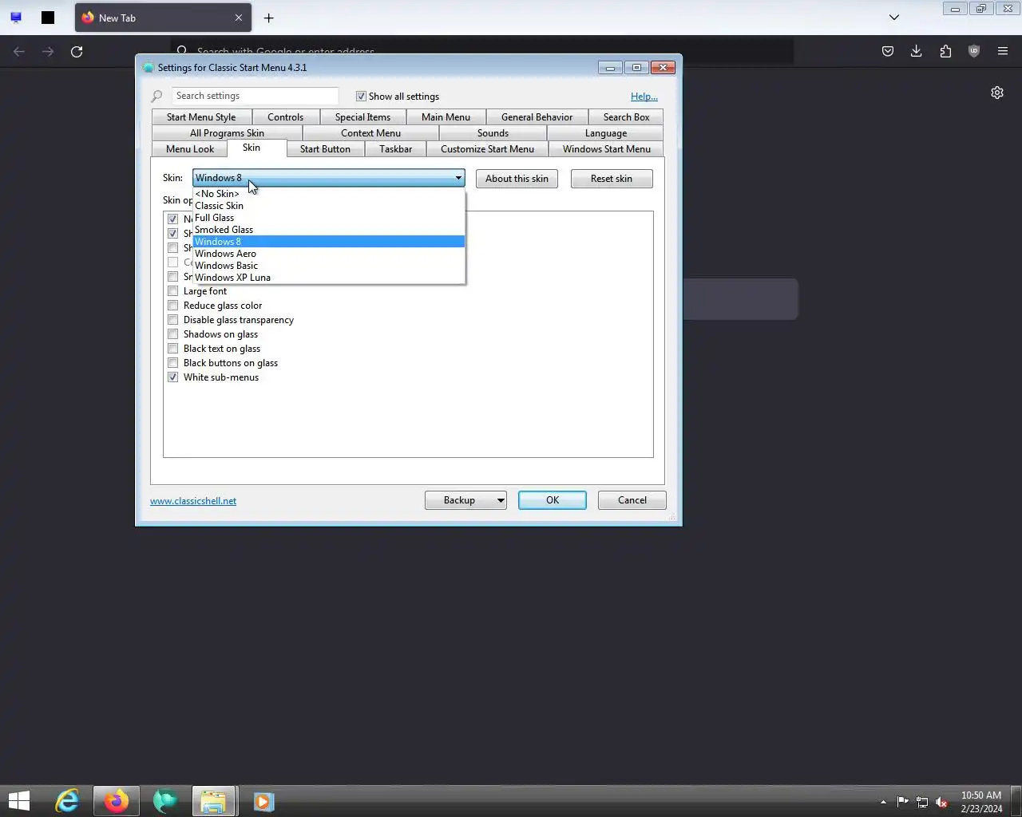This screenshot has height=817, width=1022.
Task: Collapse the Skin combo box arrow
Action: coord(458,178)
